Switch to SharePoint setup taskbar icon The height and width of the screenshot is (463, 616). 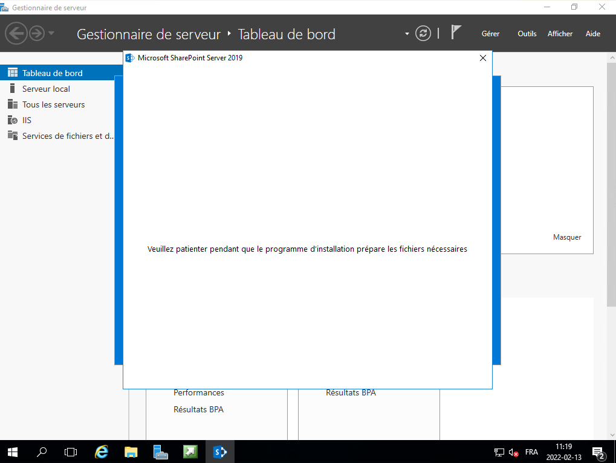pyautogui.click(x=219, y=452)
